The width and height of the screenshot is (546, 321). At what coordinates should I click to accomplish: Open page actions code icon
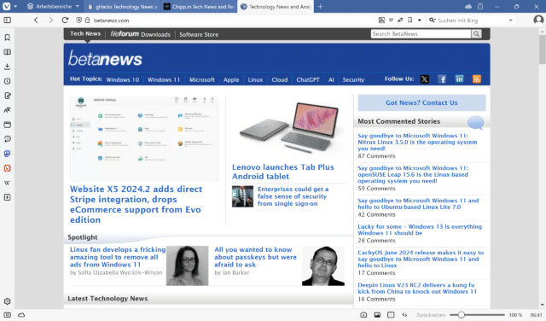pos(404,315)
